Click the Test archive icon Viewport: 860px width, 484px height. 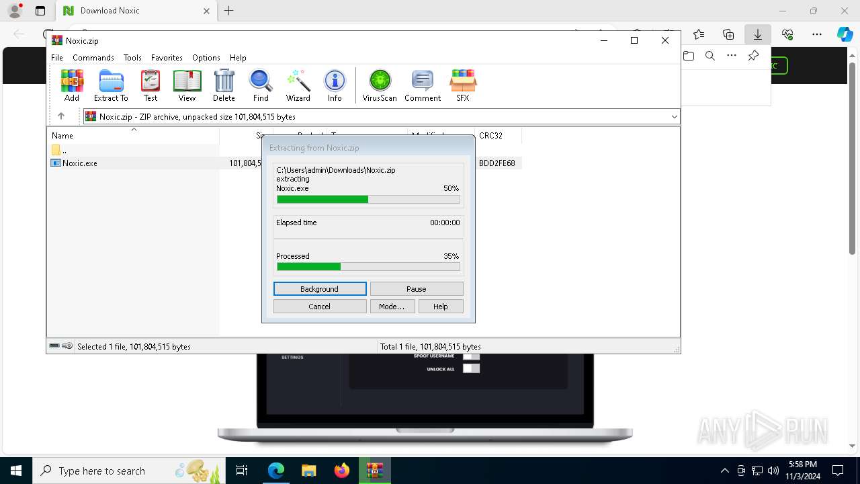point(150,85)
